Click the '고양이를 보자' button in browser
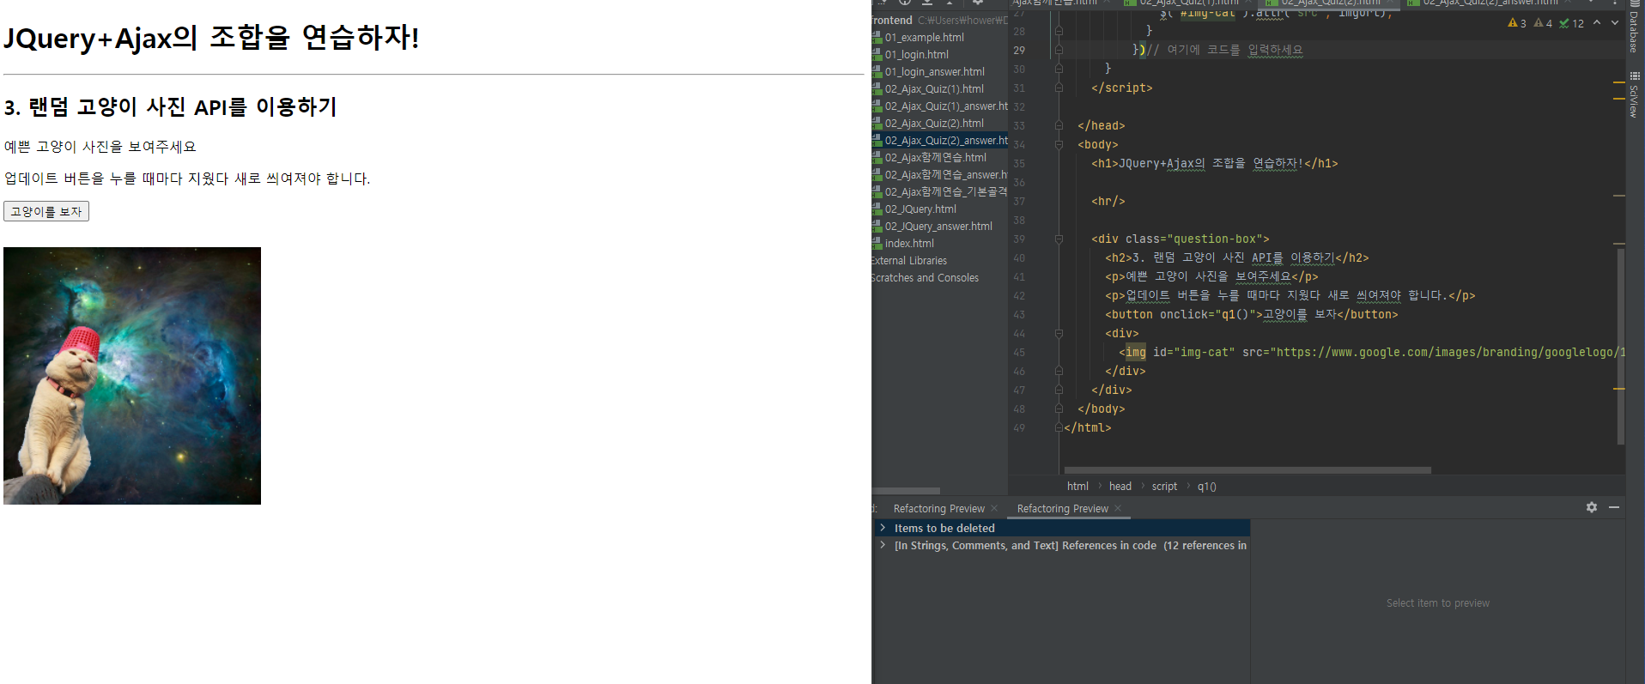Viewport: 1645px width, 684px height. pos(46,211)
